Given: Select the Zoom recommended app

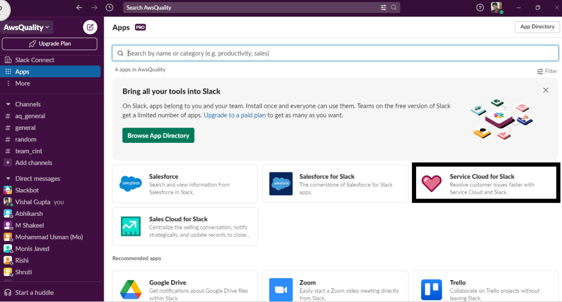Looking at the screenshot, I should tap(335, 287).
